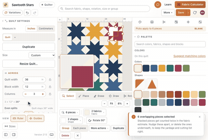Lock the Columns value
The image size is (208, 140).
click(50, 94)
